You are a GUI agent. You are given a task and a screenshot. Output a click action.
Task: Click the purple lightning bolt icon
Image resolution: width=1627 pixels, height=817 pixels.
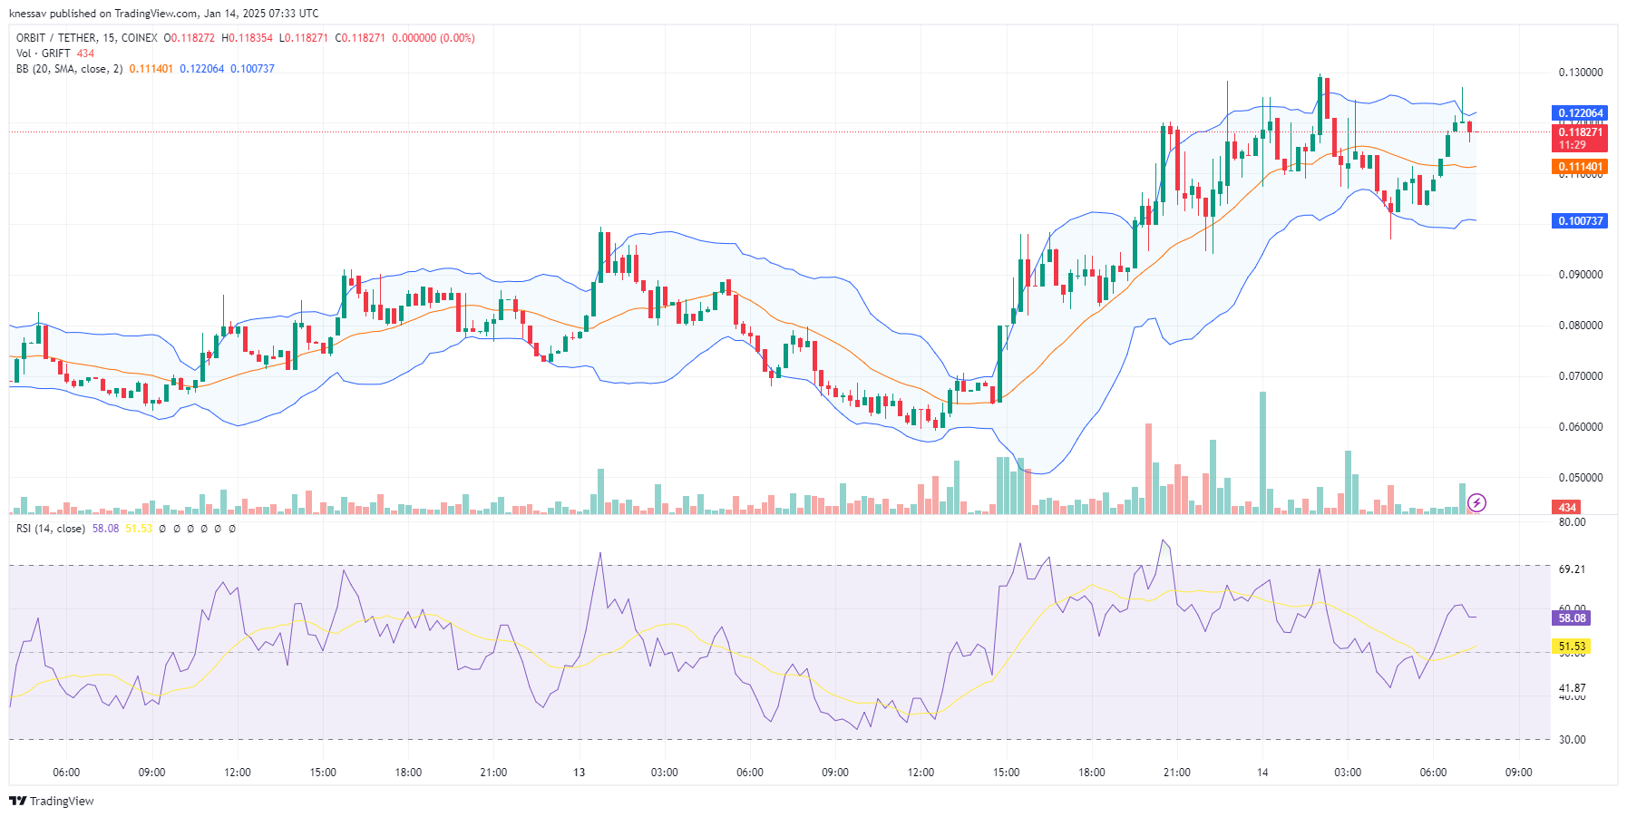pyautogui.click(x=1476, y=502)
